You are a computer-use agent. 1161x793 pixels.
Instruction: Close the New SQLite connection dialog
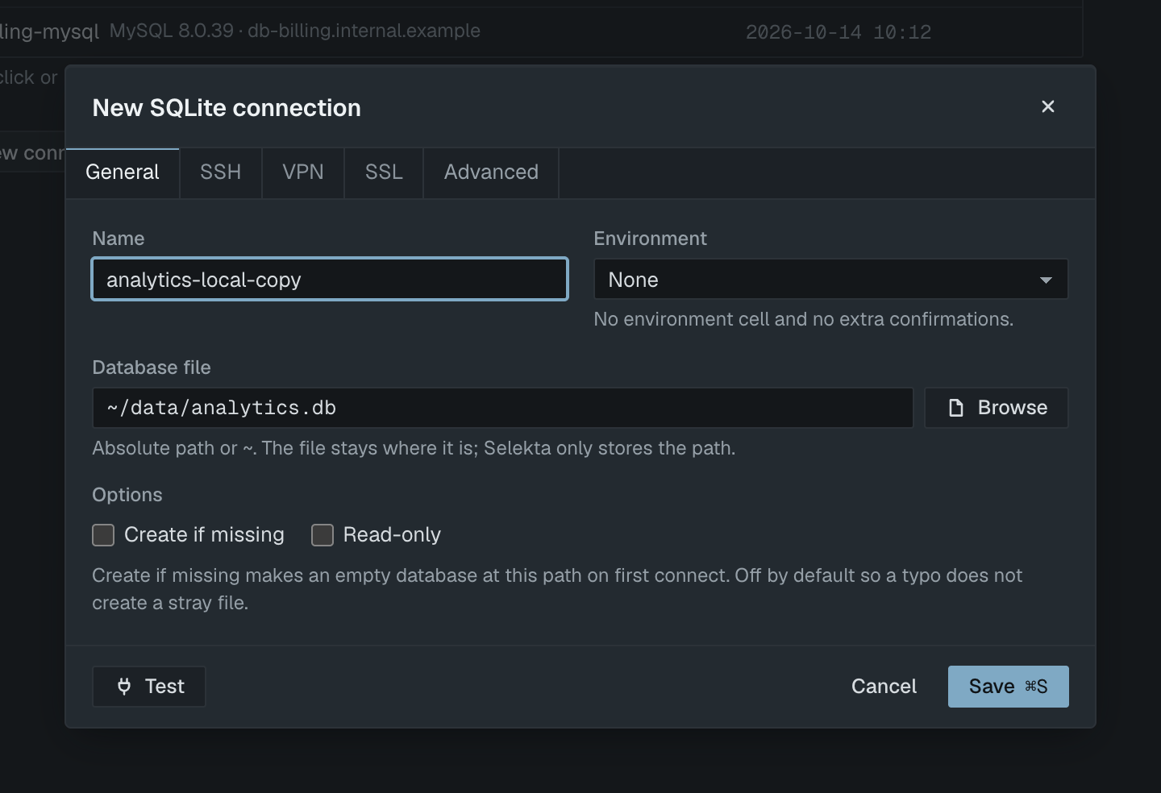pos(1047,106)
